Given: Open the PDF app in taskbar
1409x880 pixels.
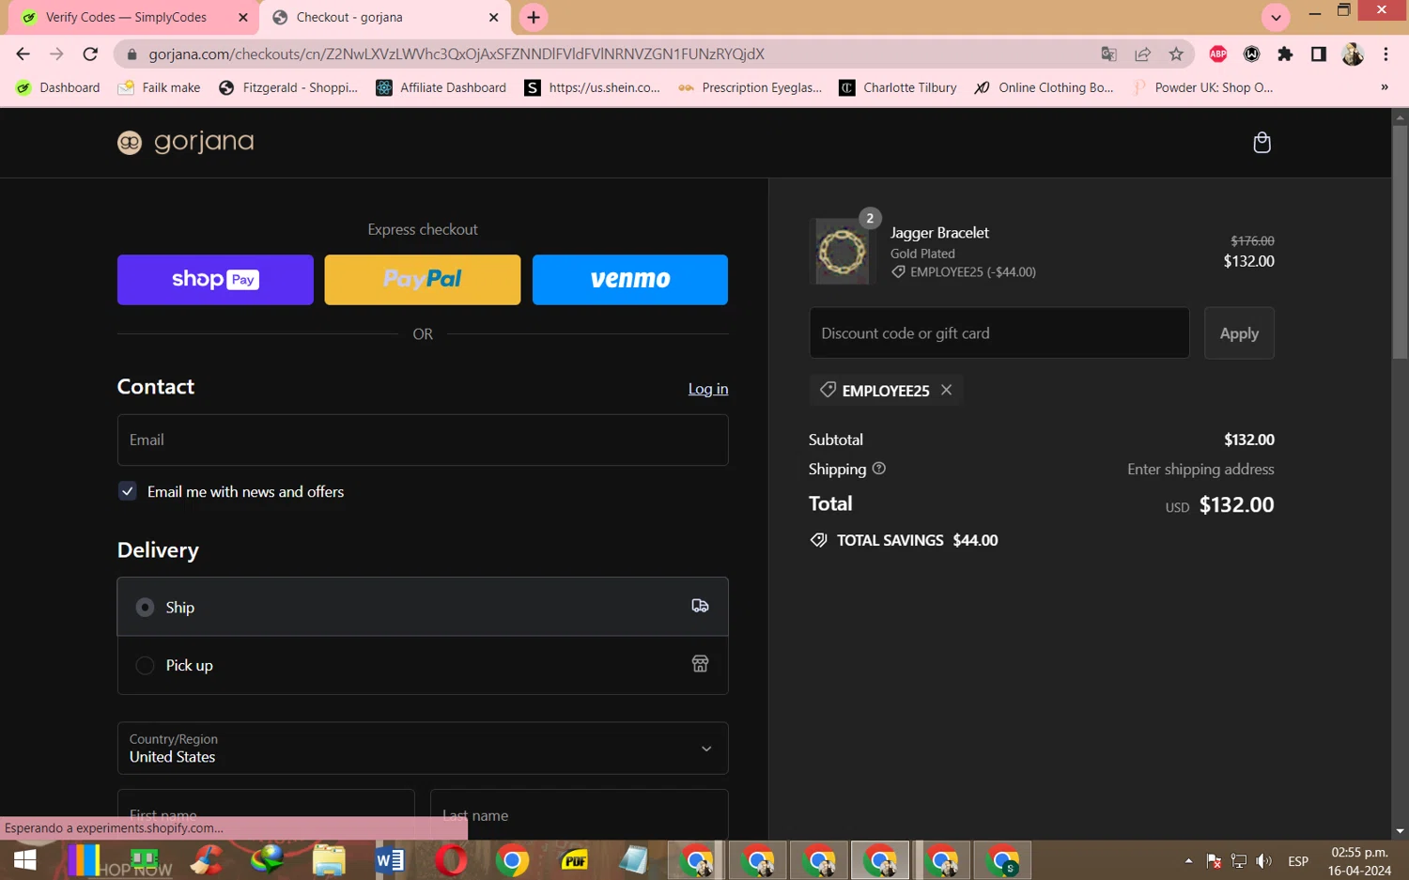Looking at the screenshot, I should tap(573, 860).
